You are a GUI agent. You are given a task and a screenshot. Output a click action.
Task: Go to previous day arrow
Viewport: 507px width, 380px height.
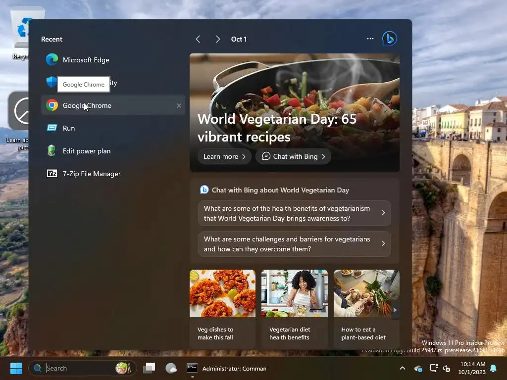198,39
